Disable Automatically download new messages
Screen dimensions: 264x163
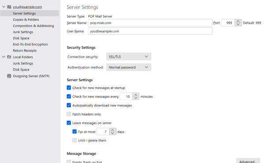tap(69, 105)
